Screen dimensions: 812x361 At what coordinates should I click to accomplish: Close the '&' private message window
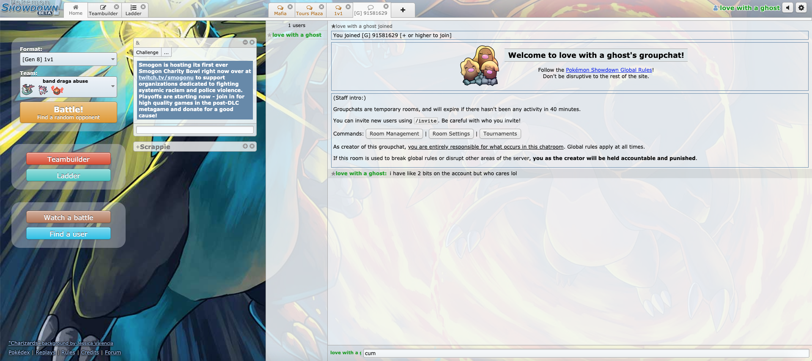(x=252, y=42)
